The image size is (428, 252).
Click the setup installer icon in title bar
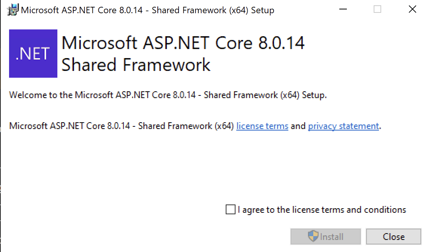pyautogui.click(x=13, y=10)
